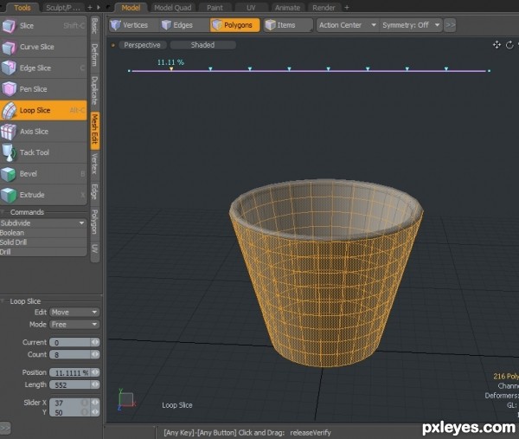Activate the Loop Slice tool
Screen dimensions: 519x439
click(43, 110)
